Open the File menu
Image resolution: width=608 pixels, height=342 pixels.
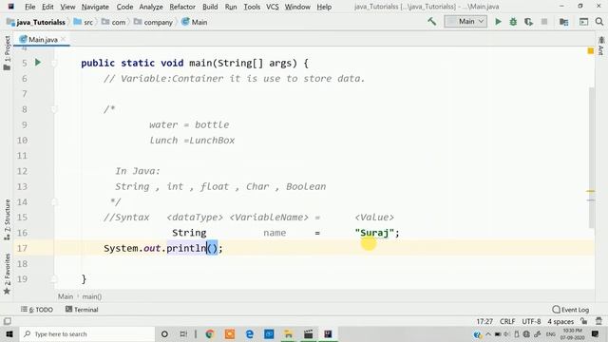(29, 7)
